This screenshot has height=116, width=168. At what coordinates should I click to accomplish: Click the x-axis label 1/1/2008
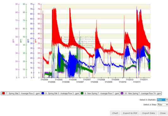point(94,82)
